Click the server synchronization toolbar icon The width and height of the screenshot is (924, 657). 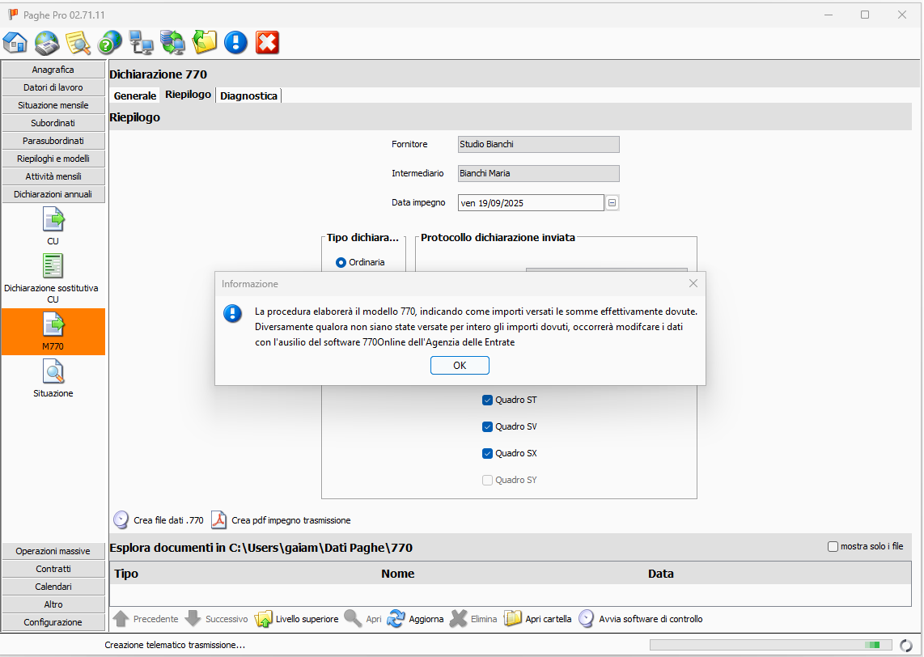(172, 42)
